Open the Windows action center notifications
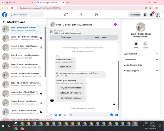164x131 pixels. point(160,126)
